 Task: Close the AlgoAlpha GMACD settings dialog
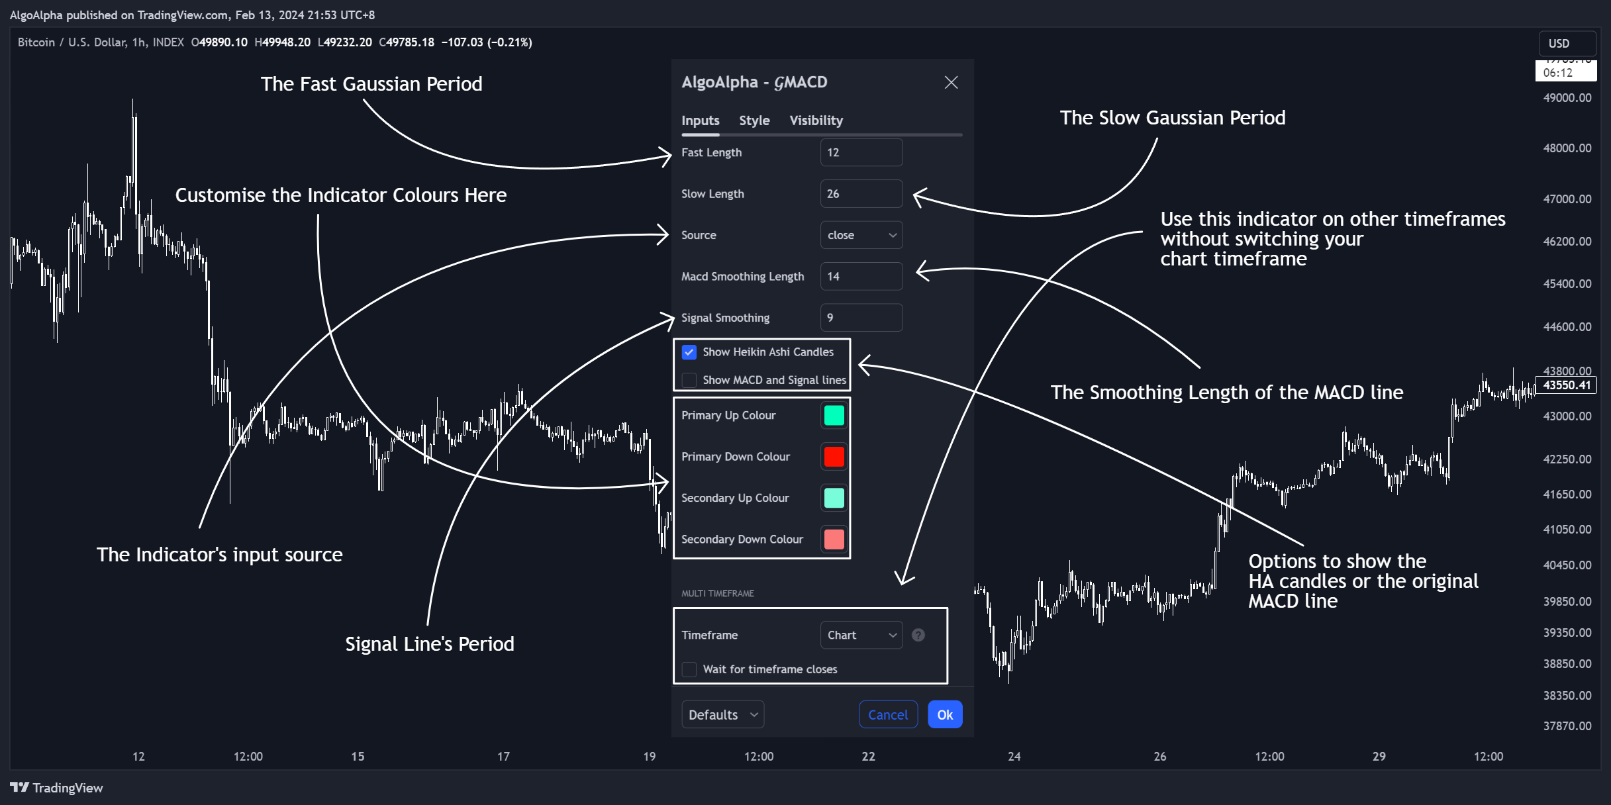[x=951, y=82]
